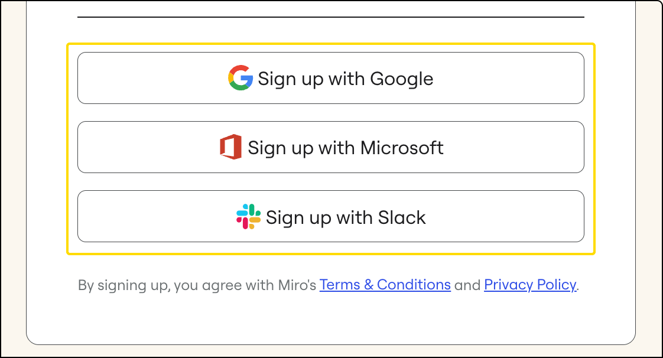Click the "Sign up with Slack" text label
This screenshot has width=663, height=358.
(346, 217)
